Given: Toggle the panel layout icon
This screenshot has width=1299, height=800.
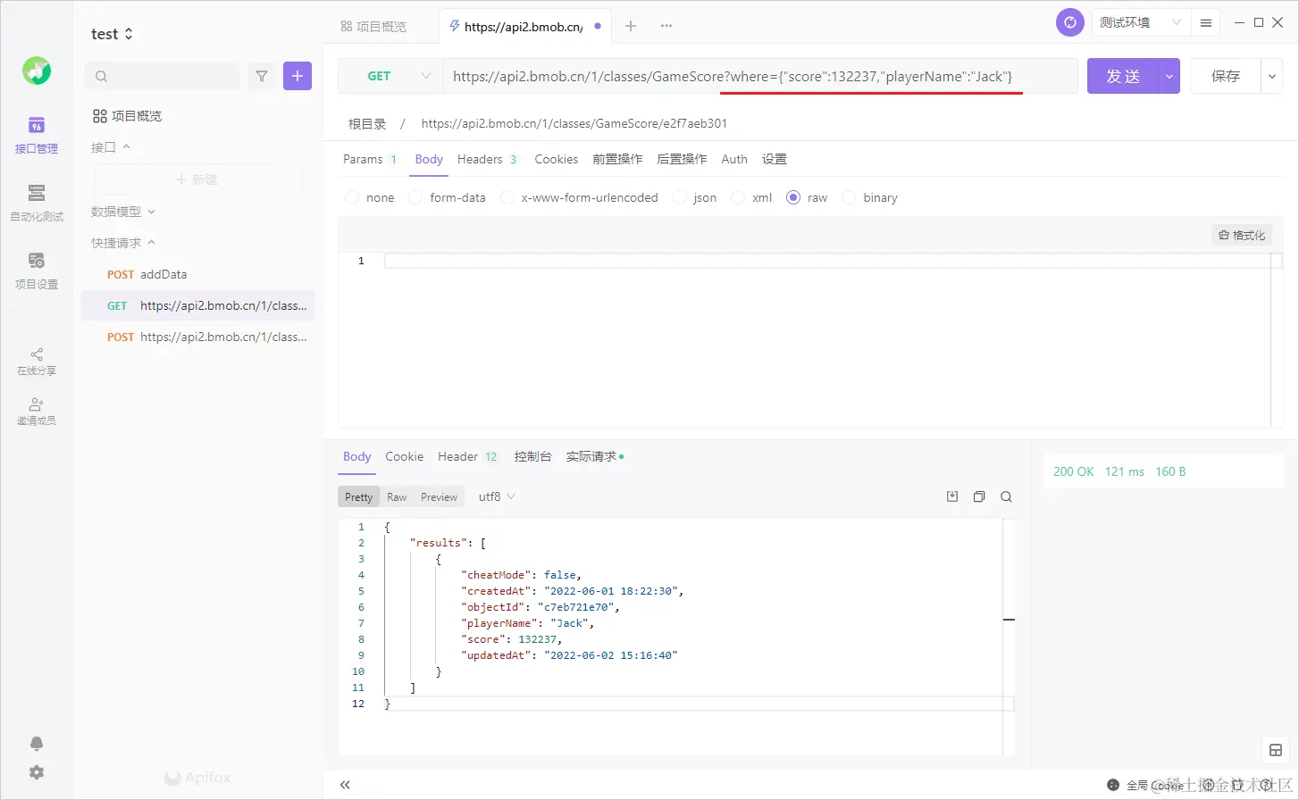Looking at the screenshot, I should 1276,750.
